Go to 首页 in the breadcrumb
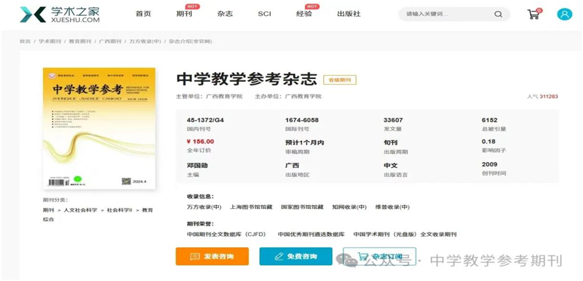This screenshot has width=583, height=281. [x=25, y=42]
